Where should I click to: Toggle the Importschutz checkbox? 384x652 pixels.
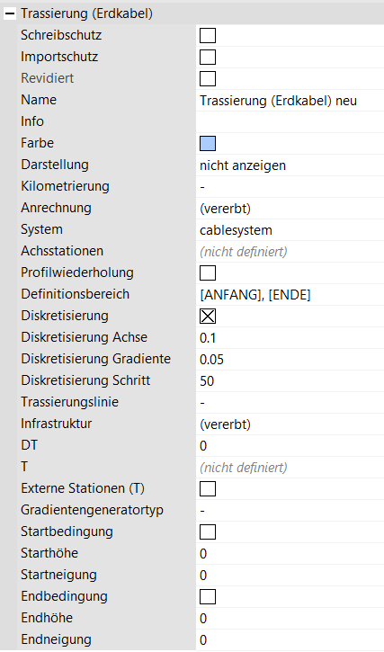208,58
